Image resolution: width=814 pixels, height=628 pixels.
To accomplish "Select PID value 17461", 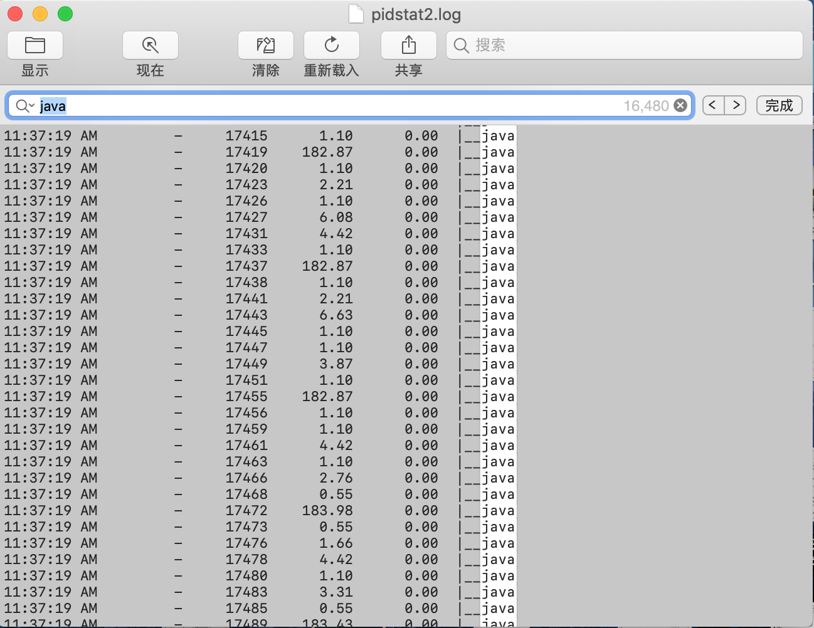I will coord(246,445).
